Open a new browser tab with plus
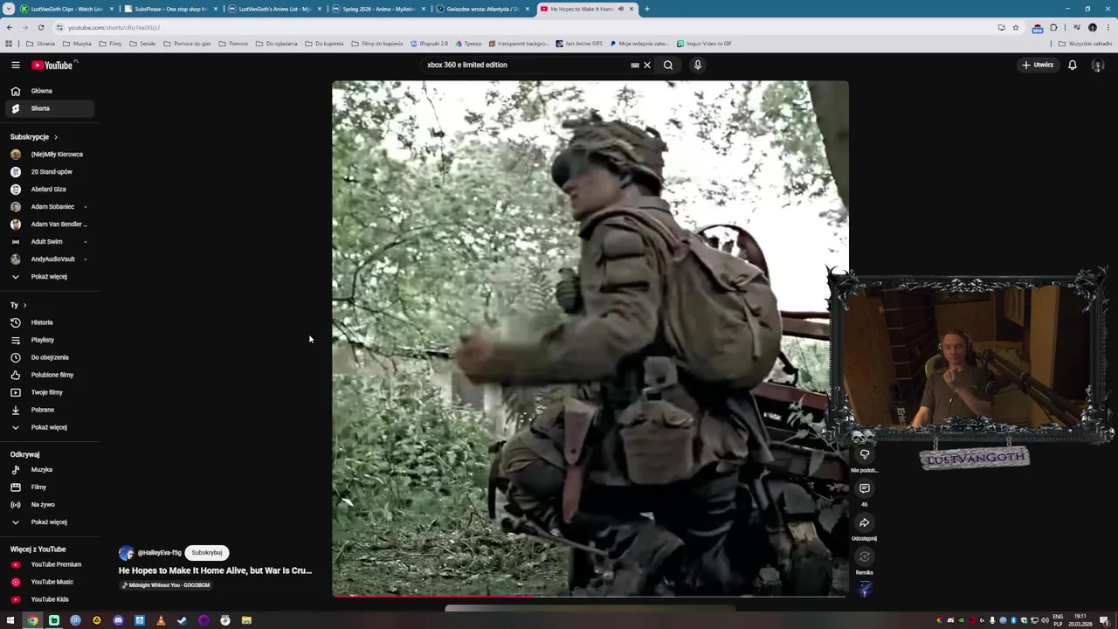Viewport: 1118px width, 629px height. point(647,9)
